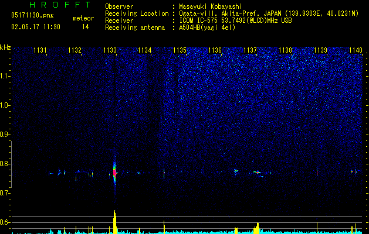Click the 1132 time marker
Viewport: 369px width, 234px height.
(x=75, y=50)
